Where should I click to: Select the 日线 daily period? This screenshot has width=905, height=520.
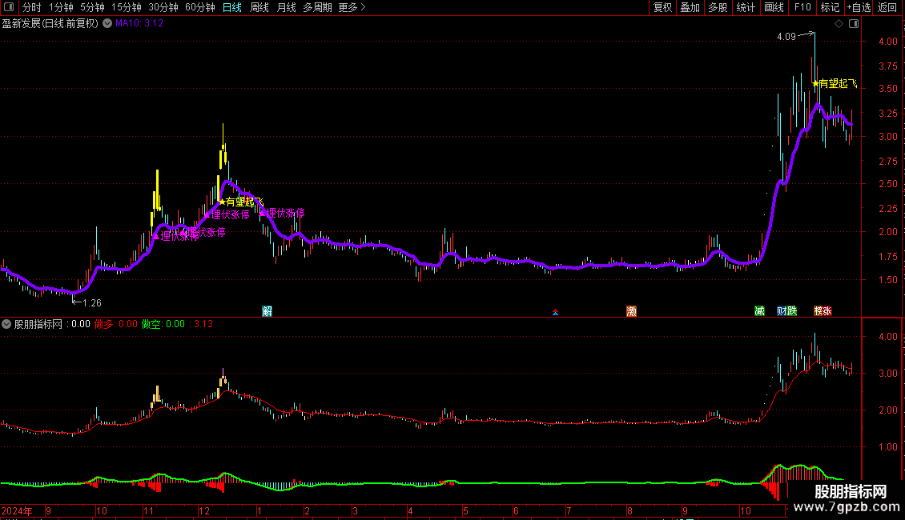[232, 7]
